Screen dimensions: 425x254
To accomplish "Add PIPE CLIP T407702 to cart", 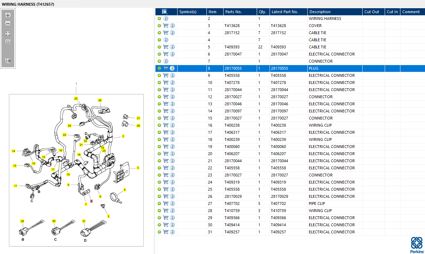I will pos(165,204).
